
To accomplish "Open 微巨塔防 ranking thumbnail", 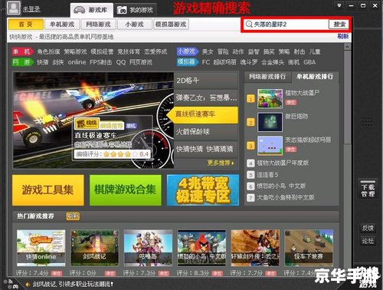I will (x=270, y=122).
